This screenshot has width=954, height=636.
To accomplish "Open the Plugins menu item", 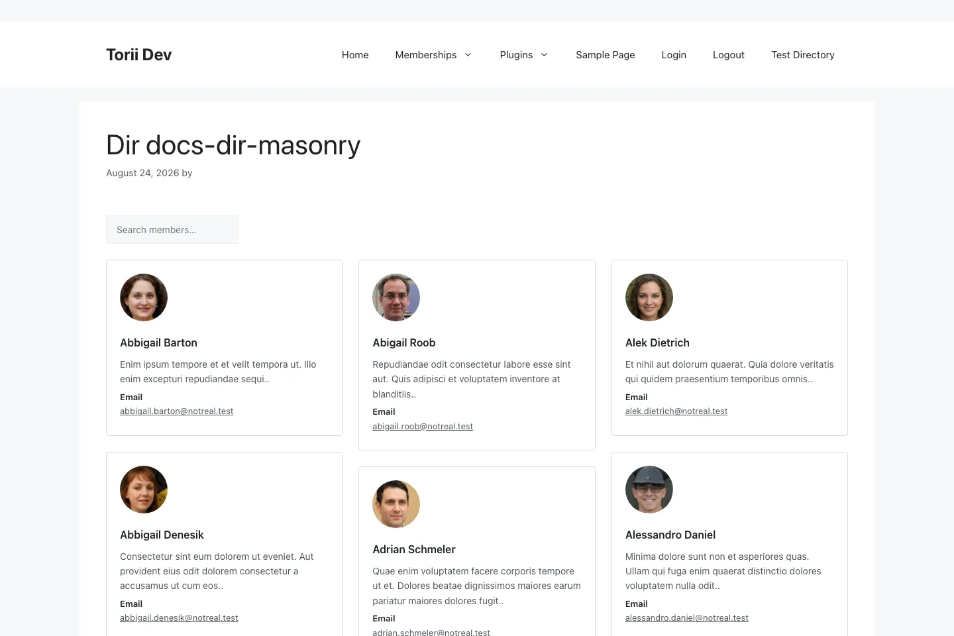I will click(x=516, y=55).
